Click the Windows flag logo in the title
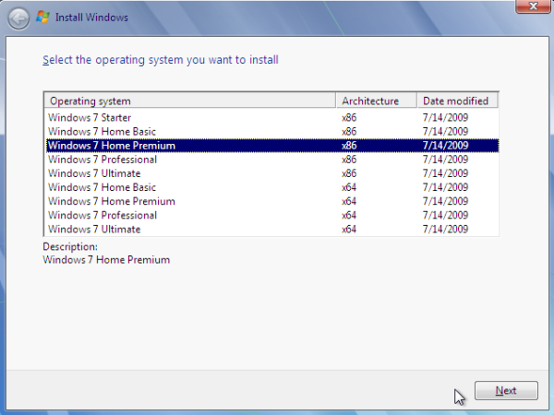The width and height of the screenshot is (554, 415). tap(42, 18)
